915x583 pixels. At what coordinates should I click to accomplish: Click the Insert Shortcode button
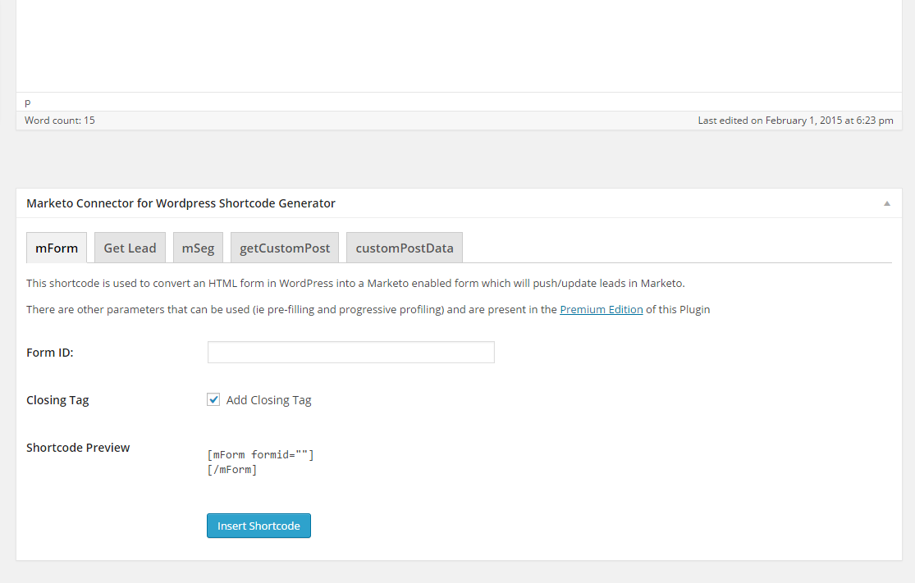coord(258,526)
